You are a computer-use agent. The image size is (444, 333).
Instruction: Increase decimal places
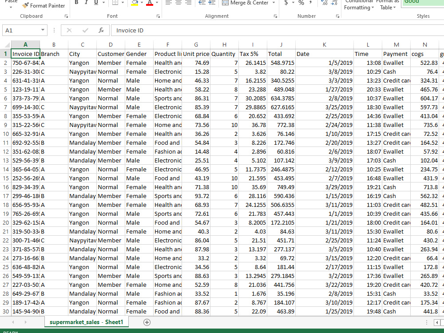click(325, 3)
